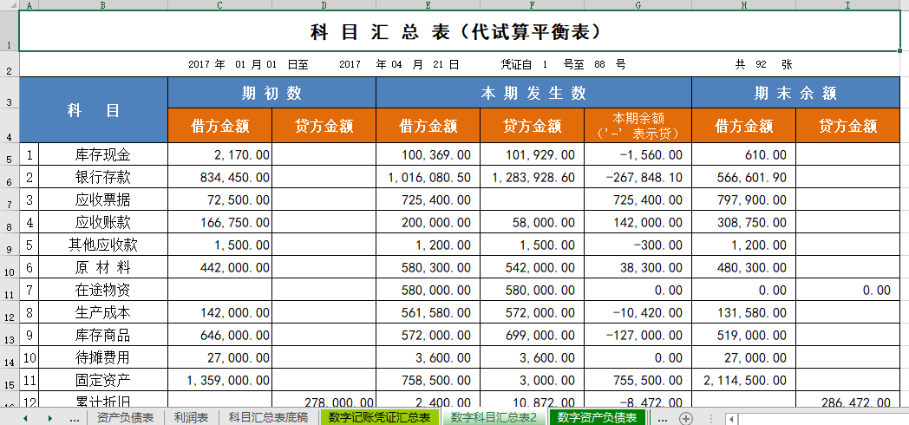The width and height of the screenshot is (909, 425).
Task: Select the 银行存款 ending balance 566,601.90
Action: click(x=743, y=178)
